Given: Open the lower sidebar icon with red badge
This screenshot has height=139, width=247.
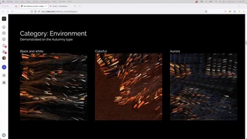Looking at the screenshot, I should coord(4,52).
